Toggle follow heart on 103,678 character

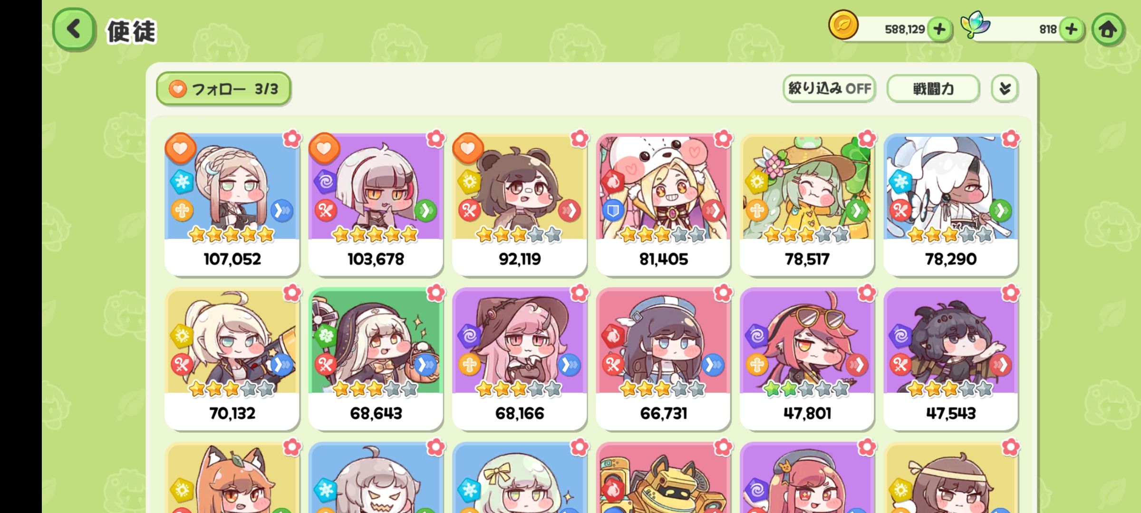324,149
